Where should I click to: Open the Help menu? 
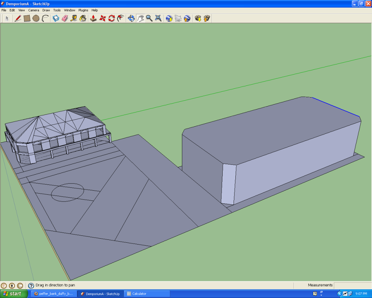[95, 10]
